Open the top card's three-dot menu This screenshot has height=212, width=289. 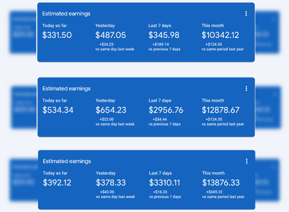[x=246, y=14]
